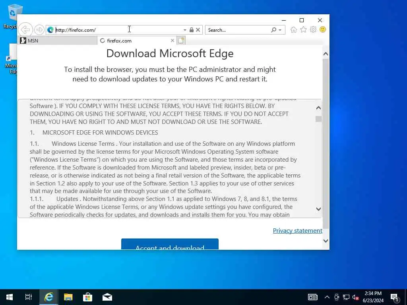Open the Home icon in browser toolbar

click(294, 29)
